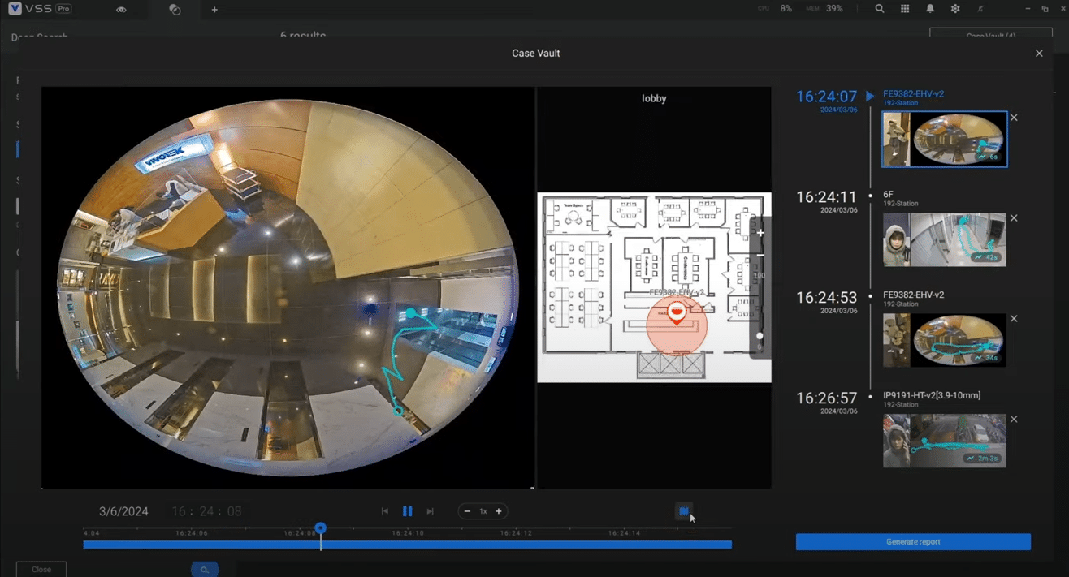1069x577 pixels.
Task: Open the 16:24:53 FE9382-EHV-v2 thumbnail
Action: (944, 341)
